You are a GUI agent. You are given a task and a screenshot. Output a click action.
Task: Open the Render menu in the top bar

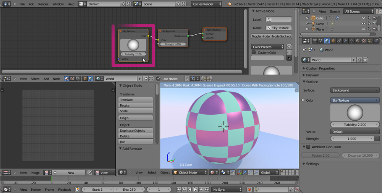click(43, 4)
